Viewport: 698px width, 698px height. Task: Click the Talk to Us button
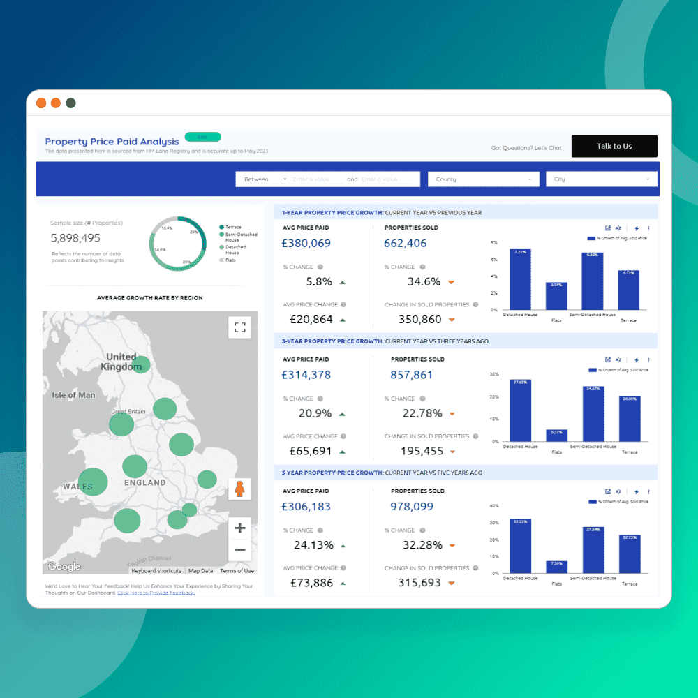614,146
